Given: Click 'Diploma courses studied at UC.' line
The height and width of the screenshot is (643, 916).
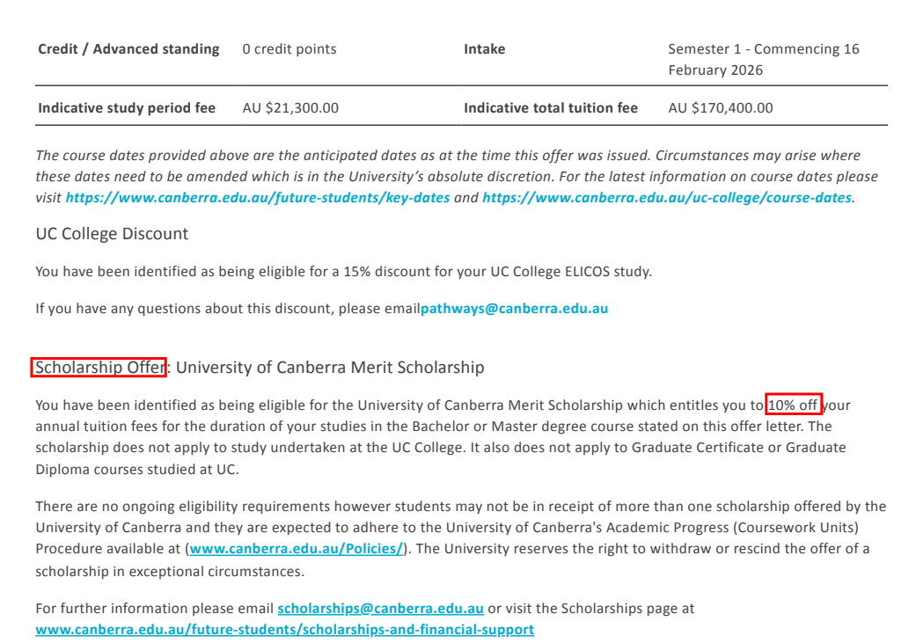Looking at the screenshot, I should coord(137,470).
